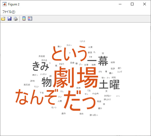Maximize the Figure 2 window
Viewport: 151px width, 136px height.
pos(132,4)
